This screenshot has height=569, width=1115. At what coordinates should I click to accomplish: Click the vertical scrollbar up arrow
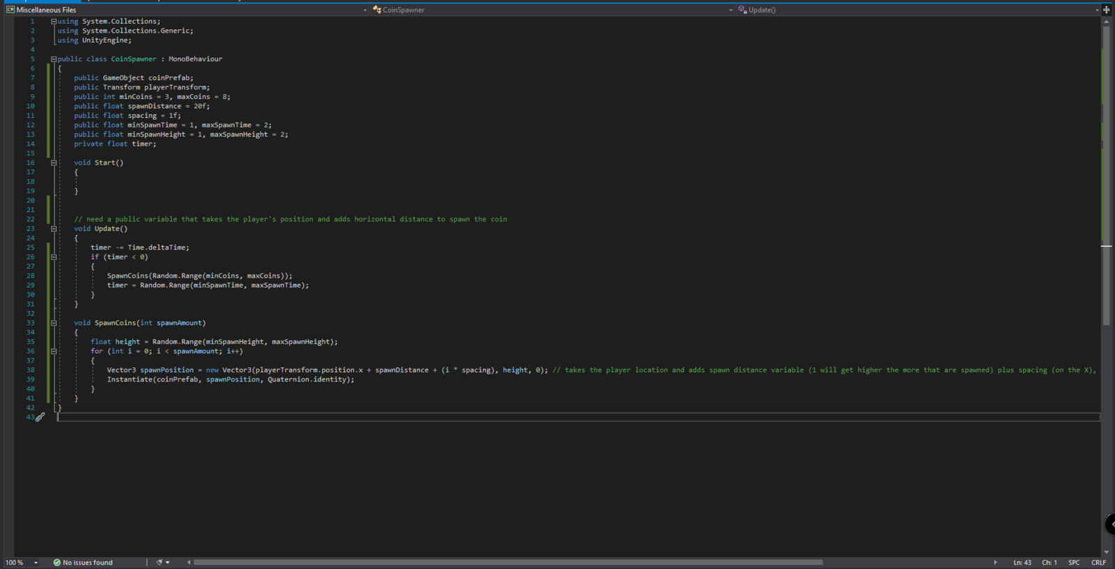click(1106, 22)
